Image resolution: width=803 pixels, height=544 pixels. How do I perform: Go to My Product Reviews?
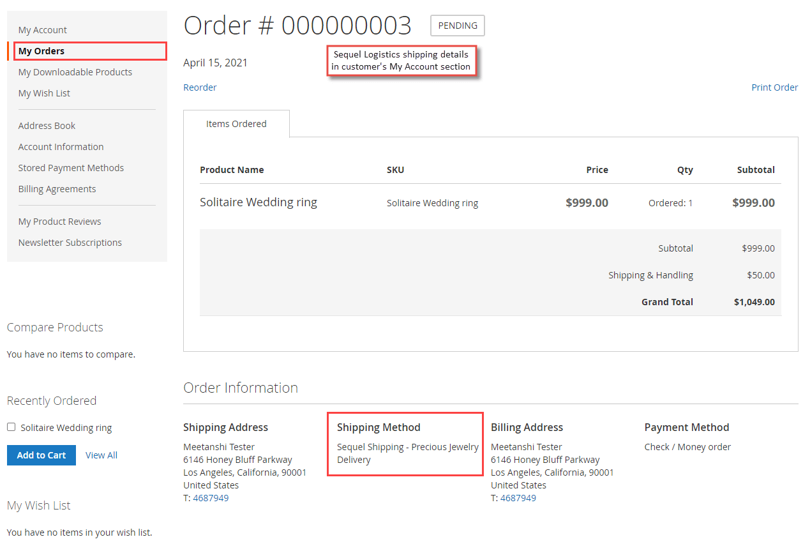click(59, 221)
